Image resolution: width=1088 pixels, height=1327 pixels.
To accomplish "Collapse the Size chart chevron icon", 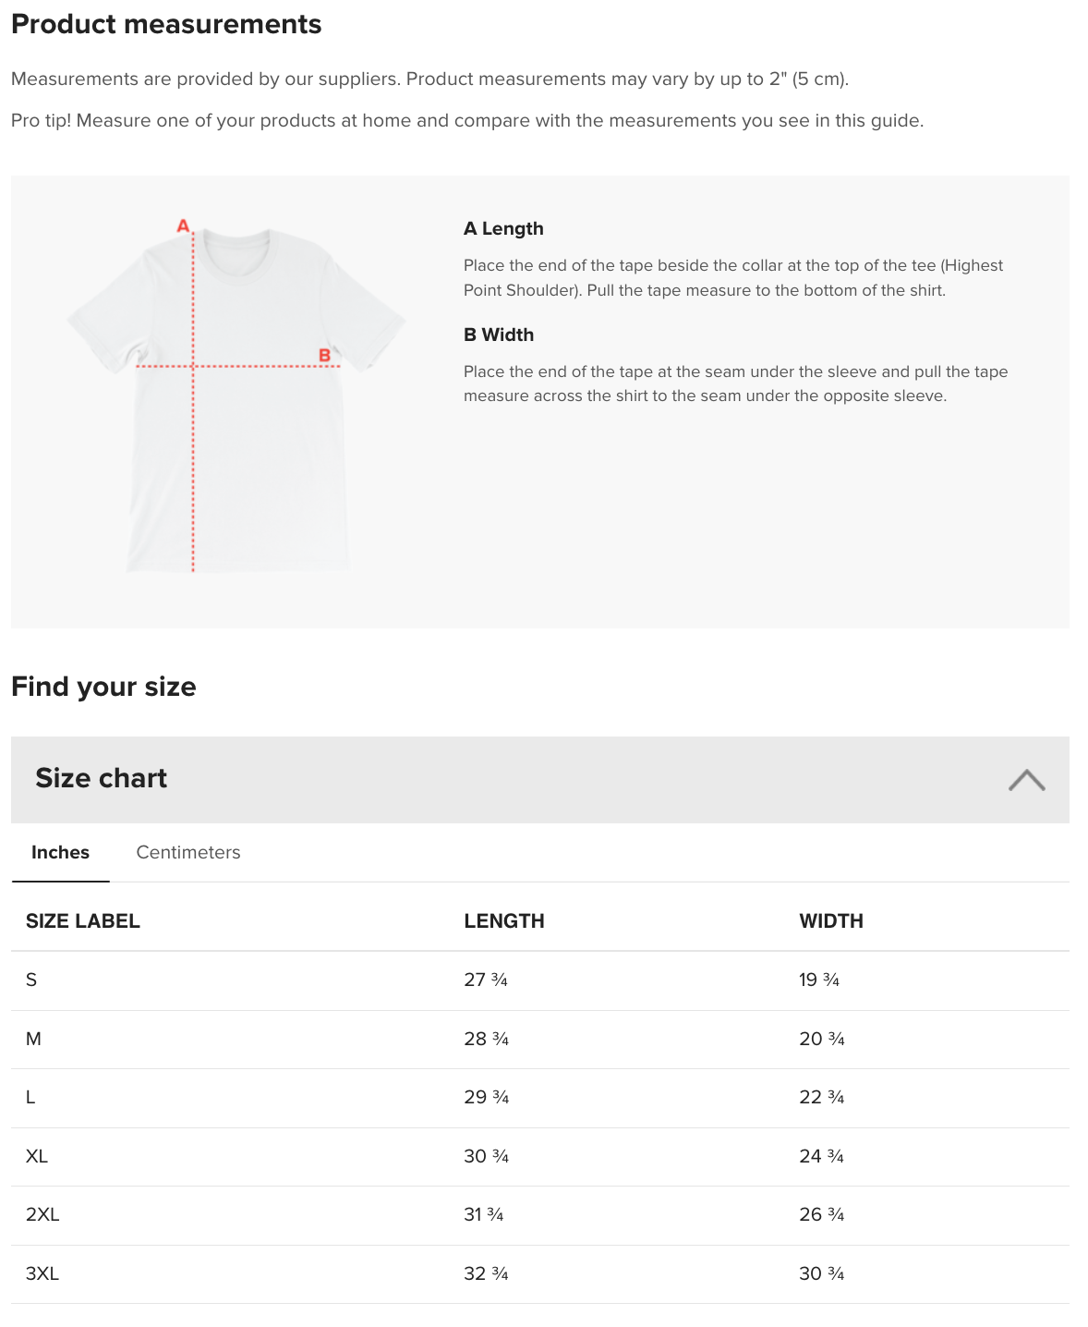I will (x=1026, y=780).
